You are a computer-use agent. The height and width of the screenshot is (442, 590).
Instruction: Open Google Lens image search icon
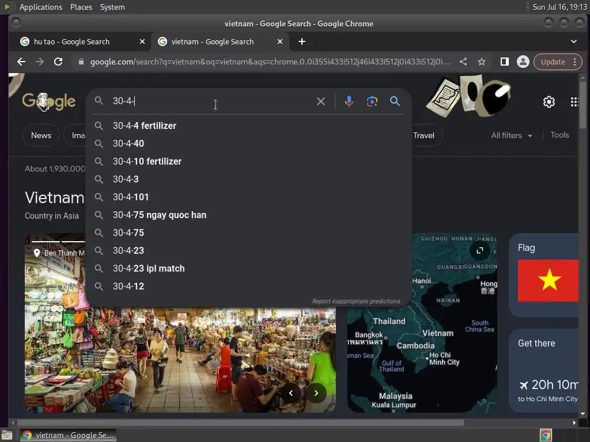coord(372,101)
